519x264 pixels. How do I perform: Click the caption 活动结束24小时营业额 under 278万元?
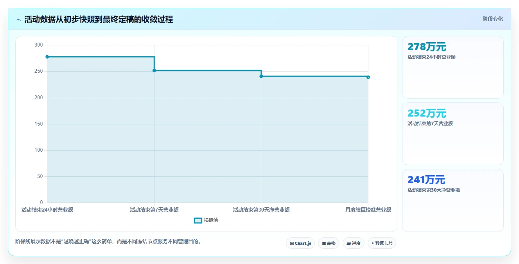431,57
